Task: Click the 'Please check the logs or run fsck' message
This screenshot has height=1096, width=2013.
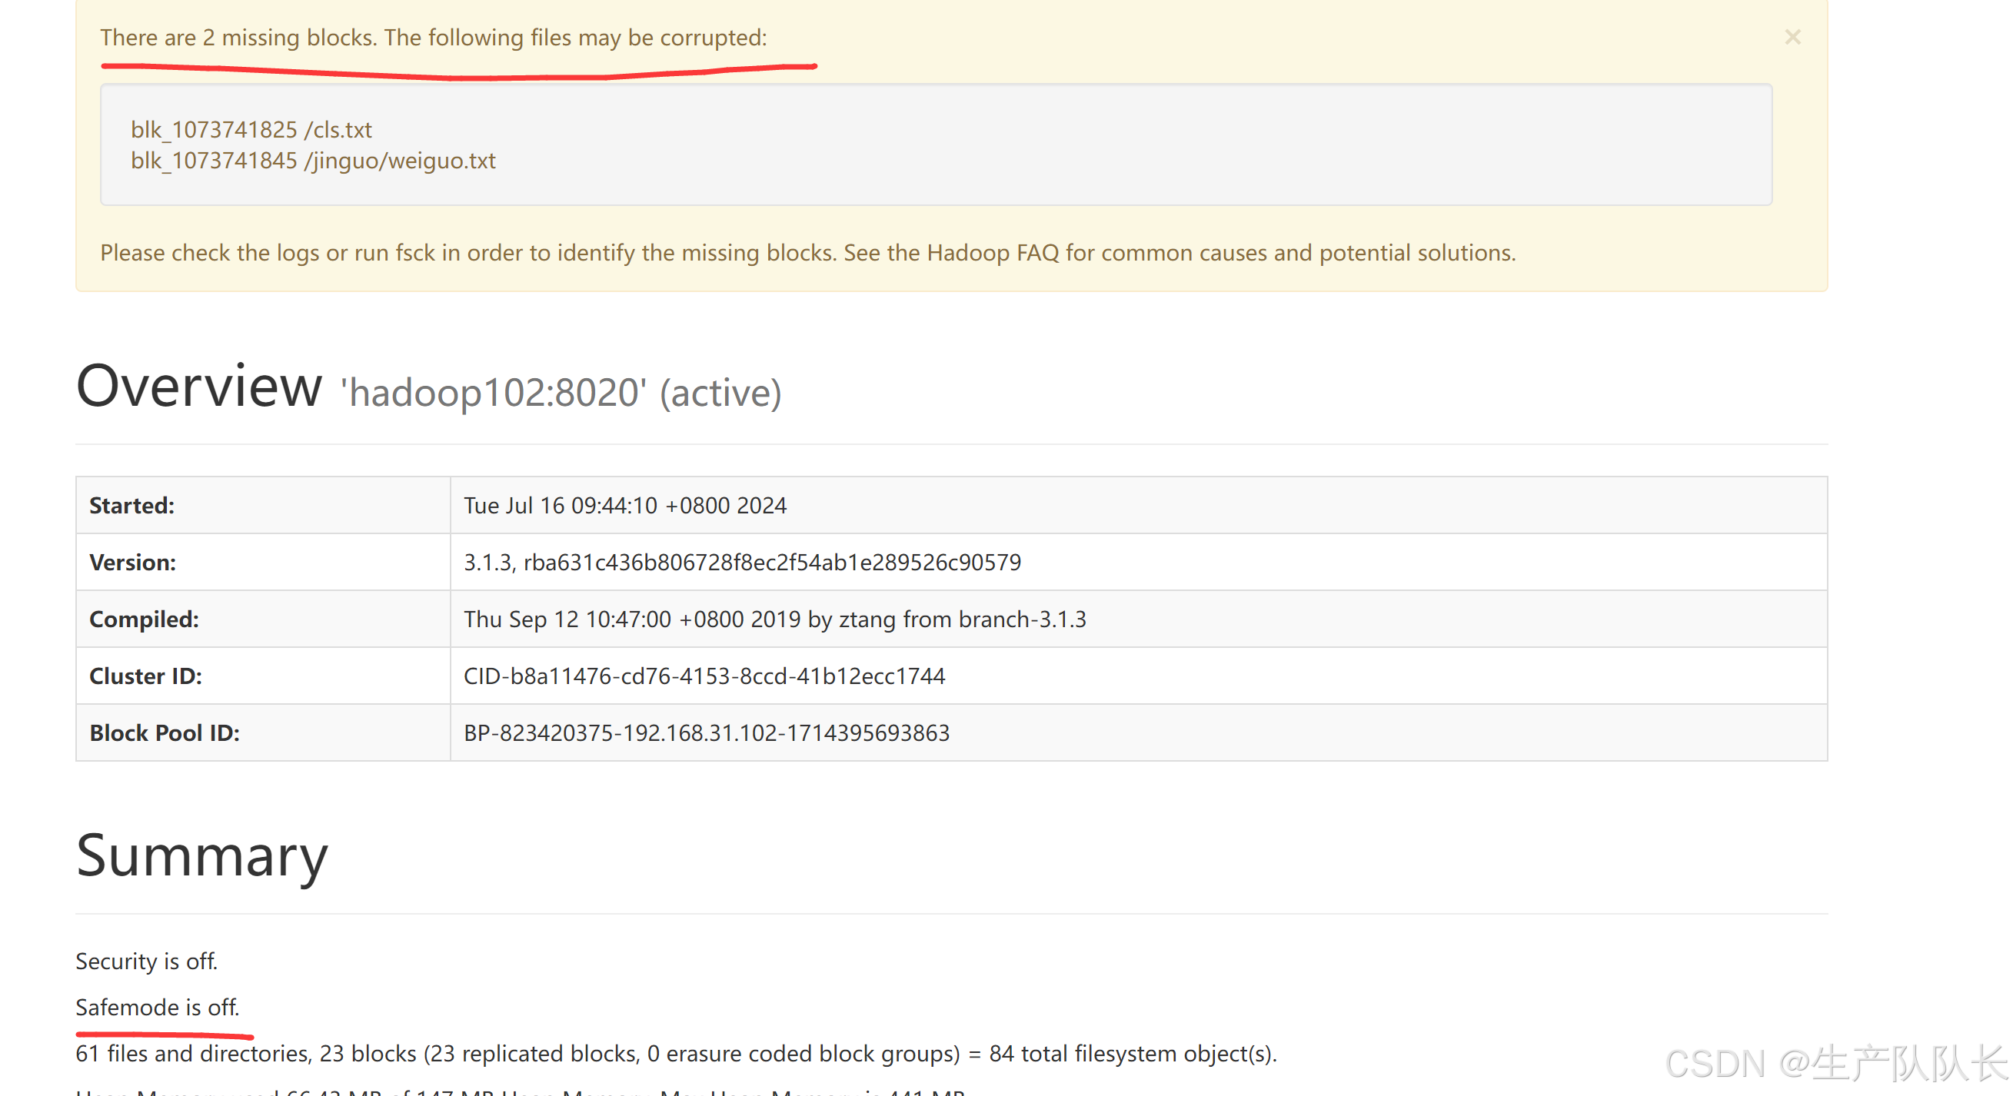Action: 808,252
